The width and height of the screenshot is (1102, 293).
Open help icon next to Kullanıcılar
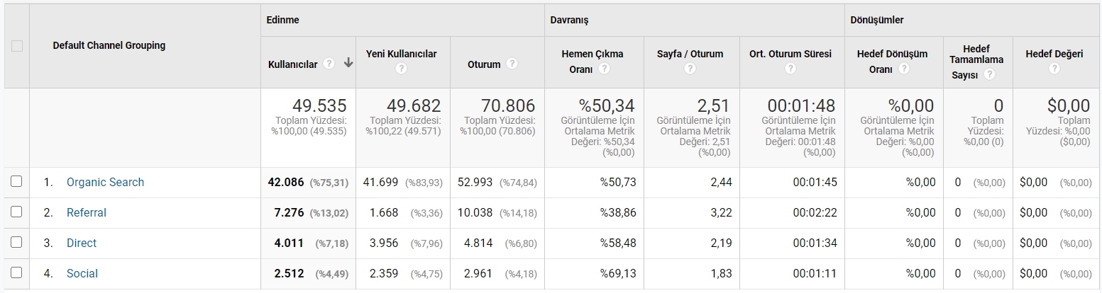tap(329, 64)
